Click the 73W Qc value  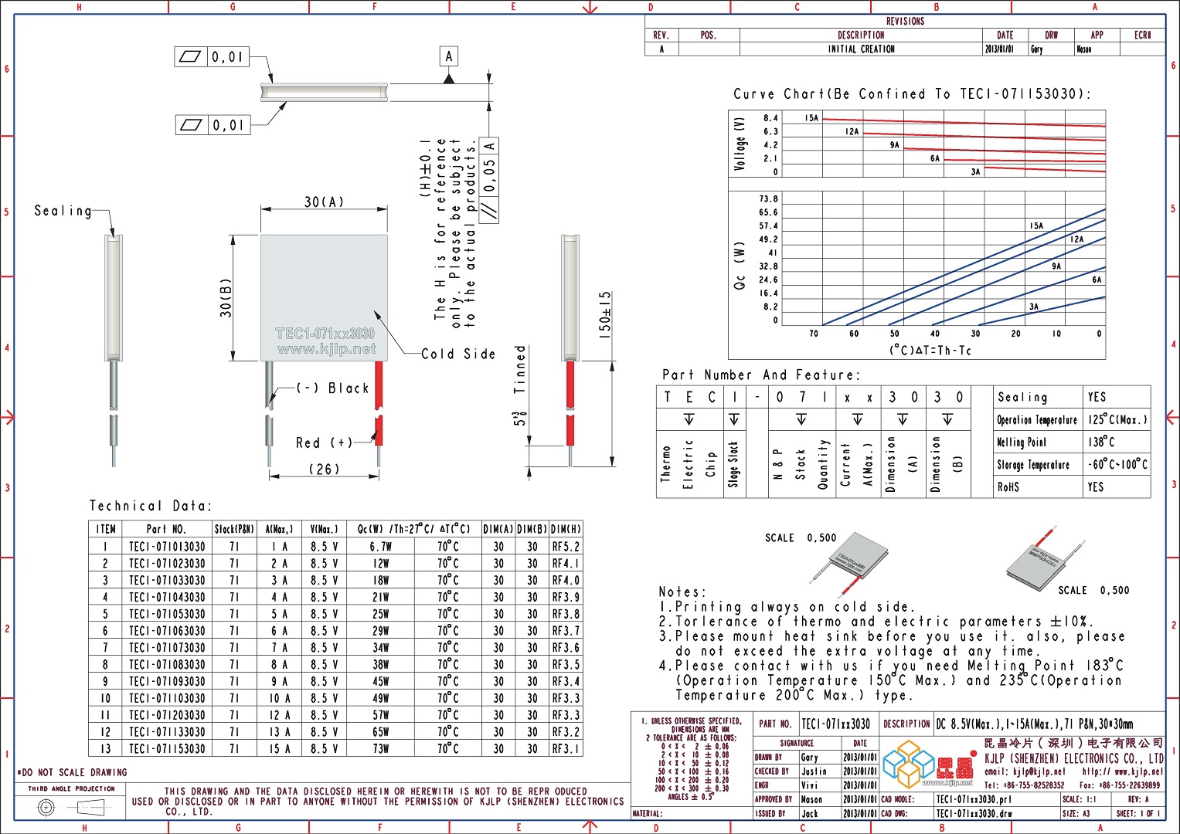(x=381, y=749)
